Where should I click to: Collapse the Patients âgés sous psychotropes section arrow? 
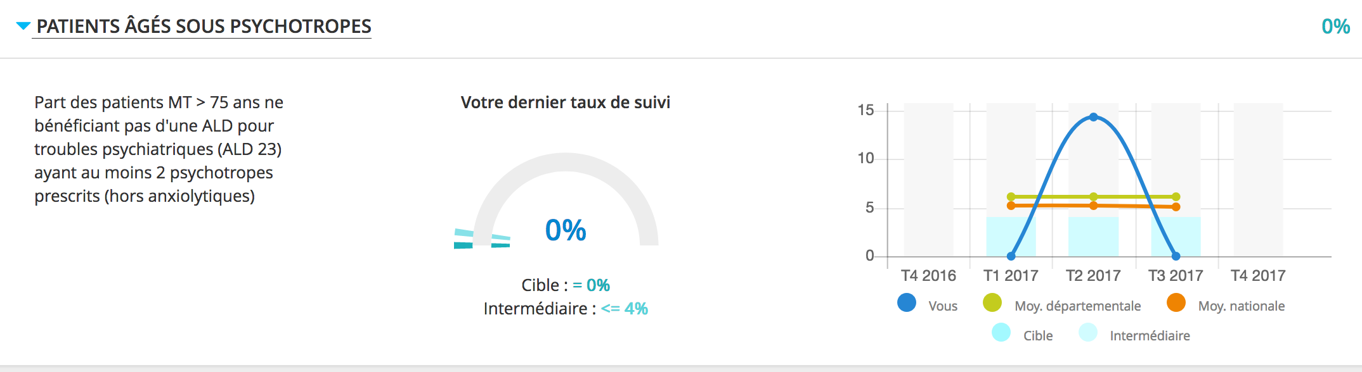23,26
